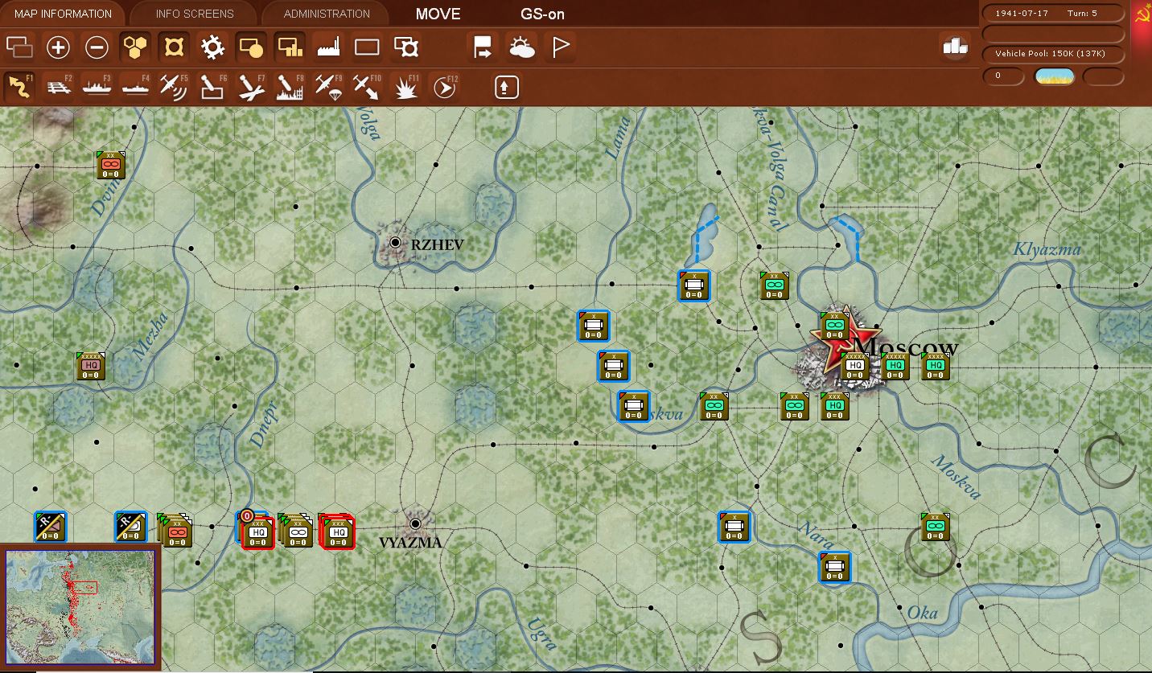This screenshot has height=673, width=1152.
Task: Toggle the hex grid overlay
Action: 135,47
